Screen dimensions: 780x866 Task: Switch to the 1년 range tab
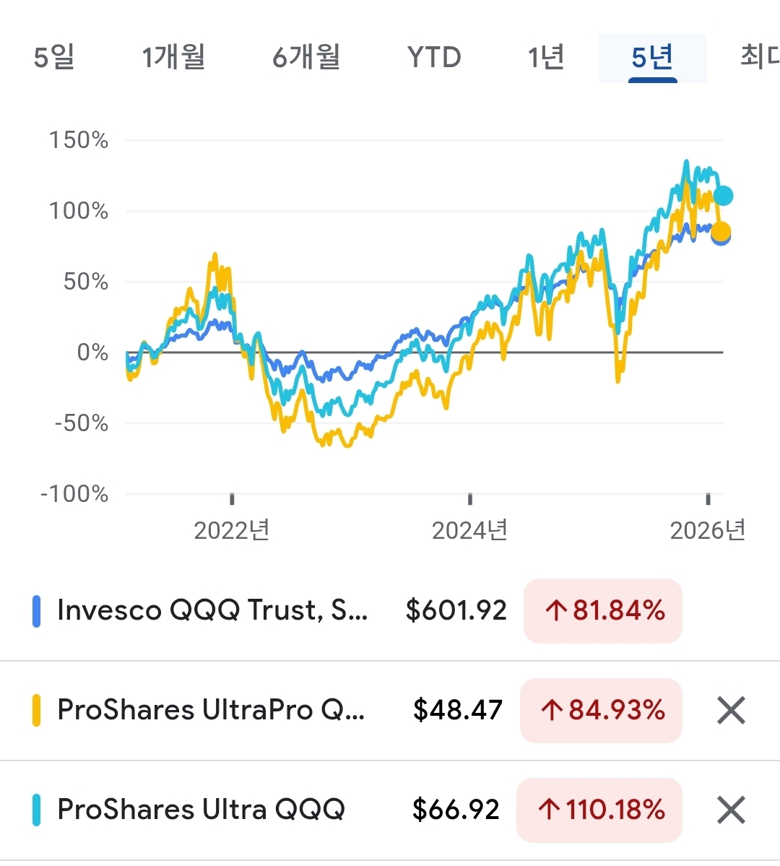[546, 57]
